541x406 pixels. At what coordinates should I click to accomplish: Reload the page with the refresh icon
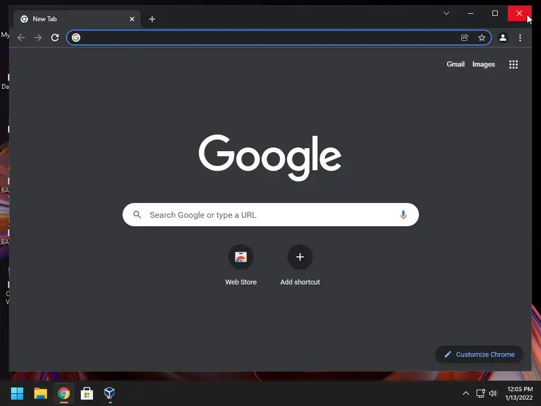click(x=55, y=38)
